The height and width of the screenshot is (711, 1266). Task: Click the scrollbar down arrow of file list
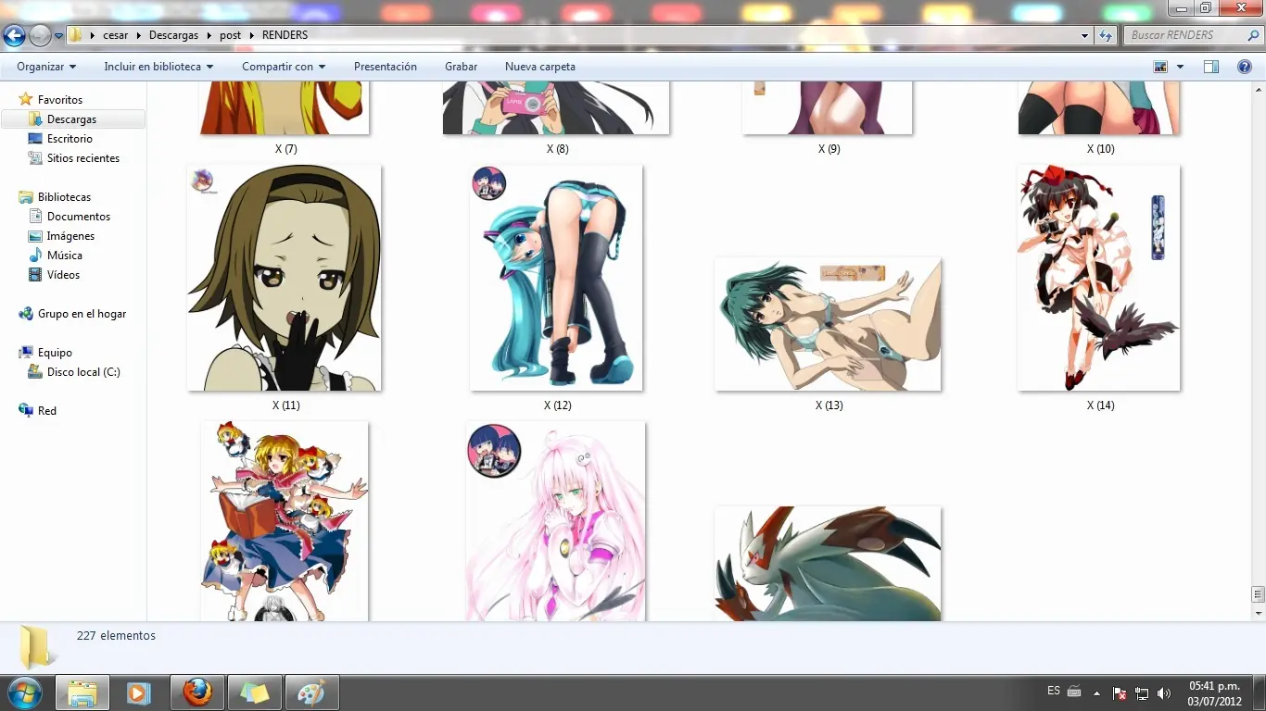tap(1258, 613)
